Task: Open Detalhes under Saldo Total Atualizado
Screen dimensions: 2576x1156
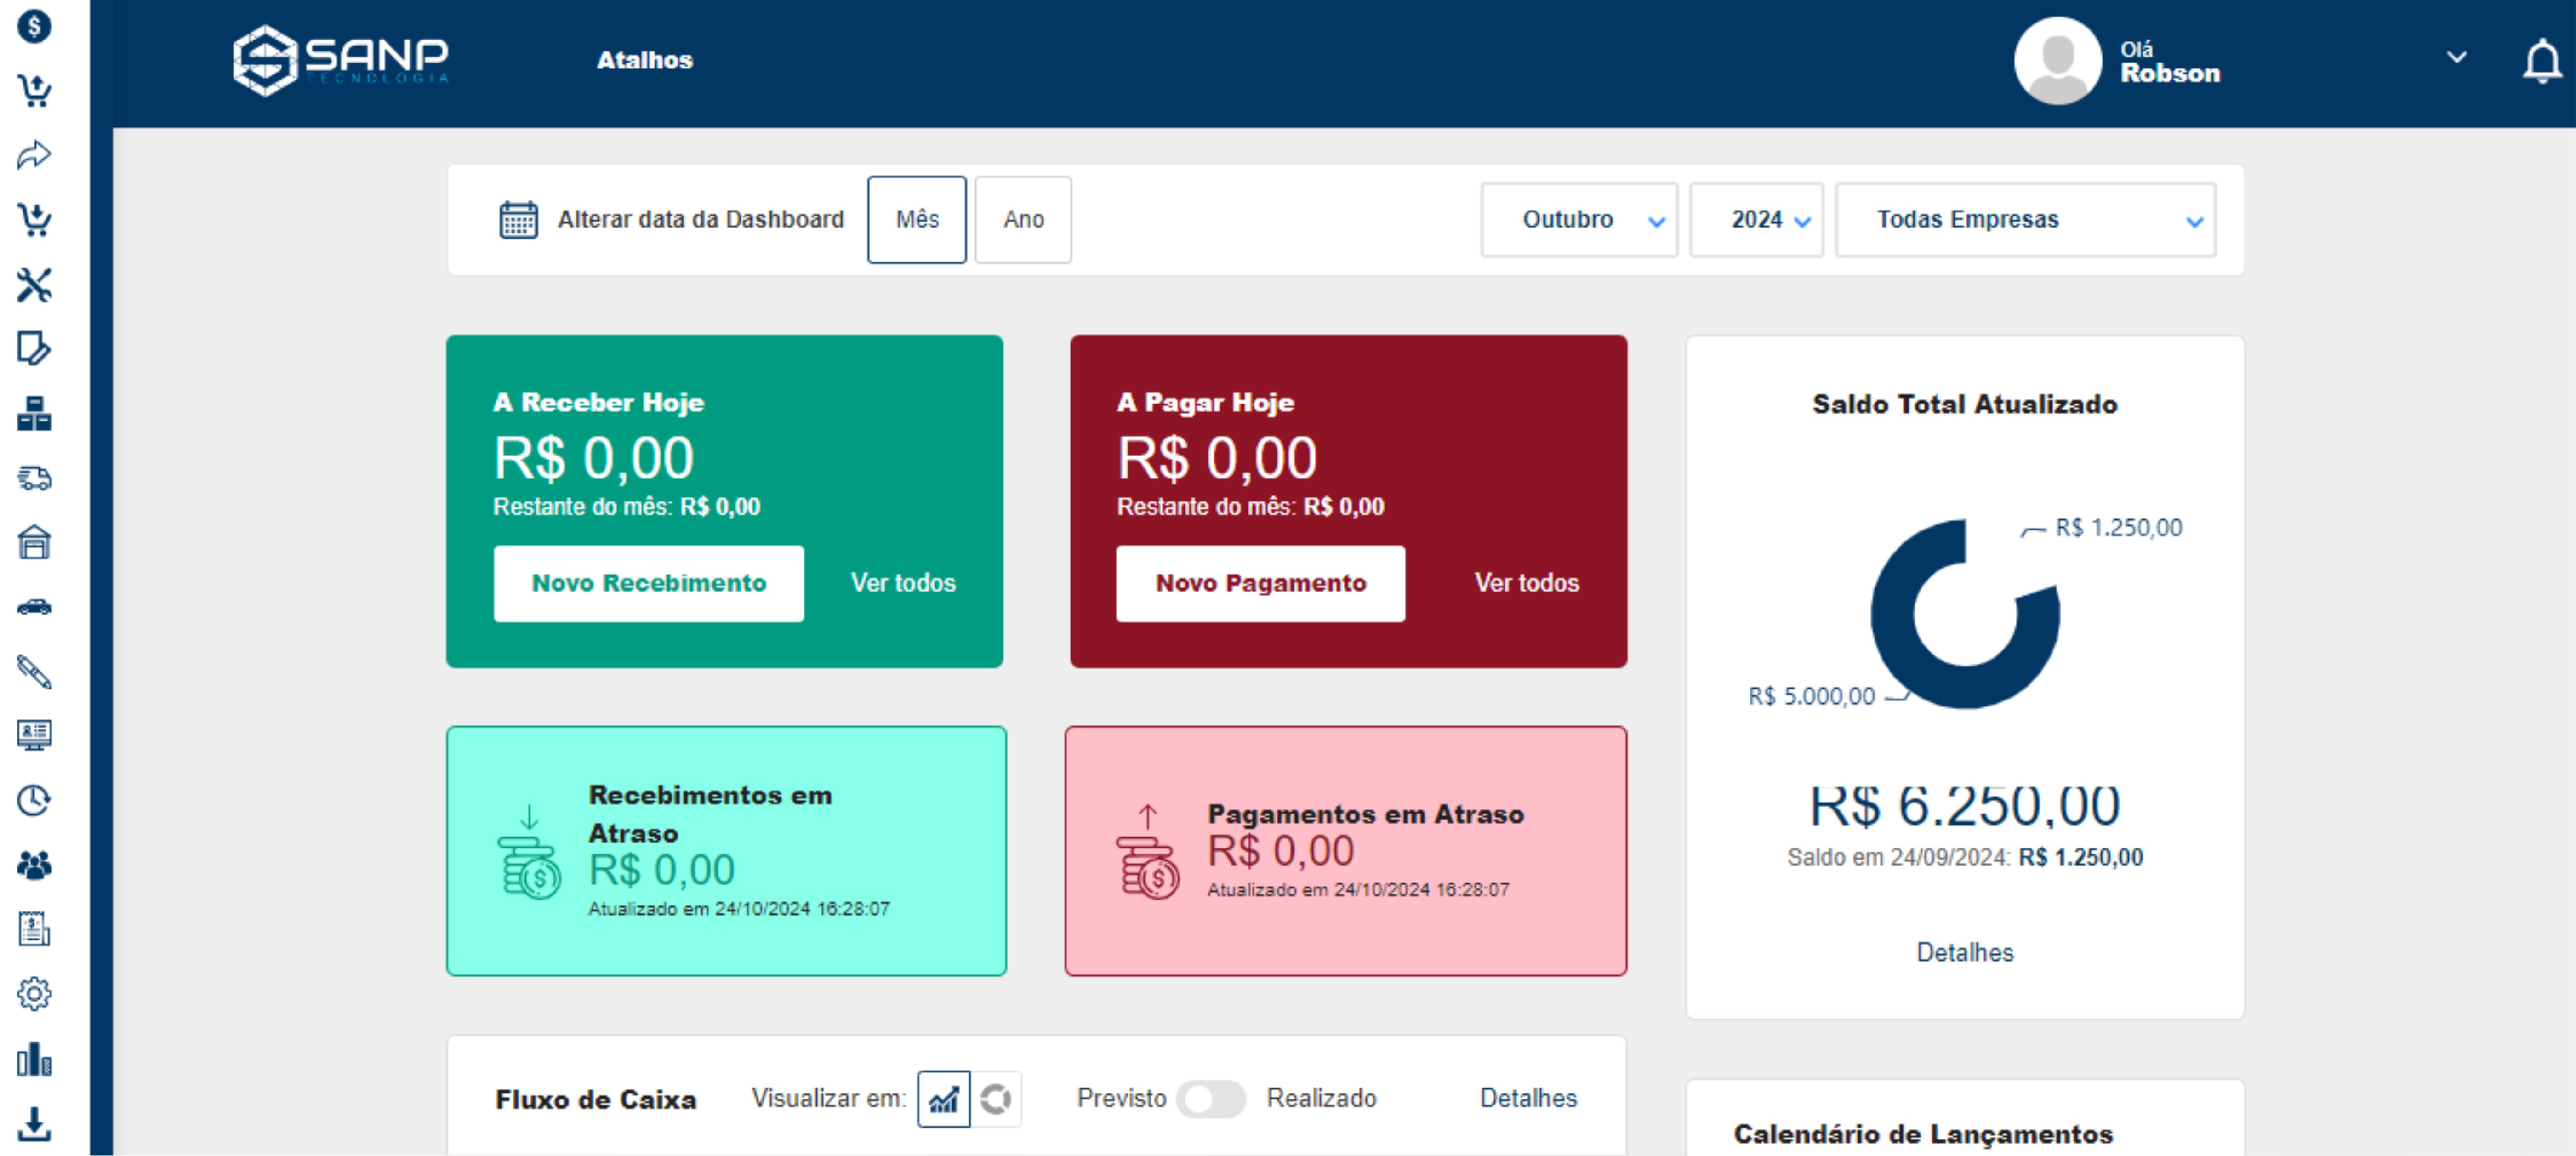Action: click(1965, 953)
